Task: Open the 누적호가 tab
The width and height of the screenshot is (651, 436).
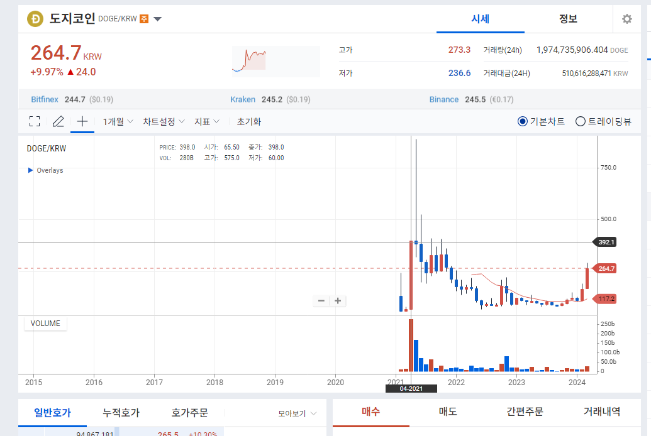Action: [121, 413]
